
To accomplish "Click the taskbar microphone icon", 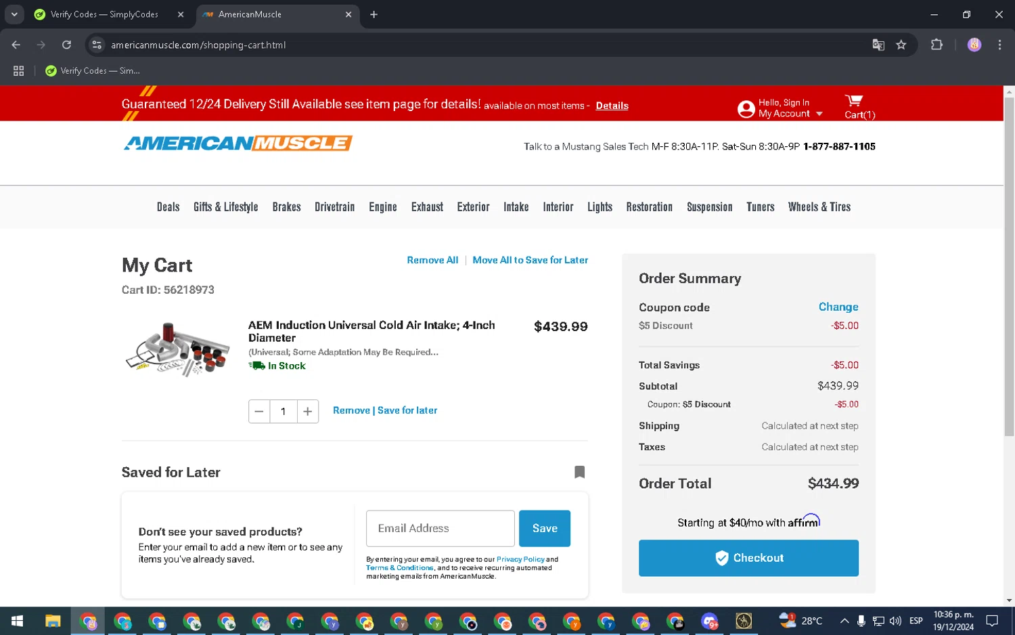I will tap(861, 621).
